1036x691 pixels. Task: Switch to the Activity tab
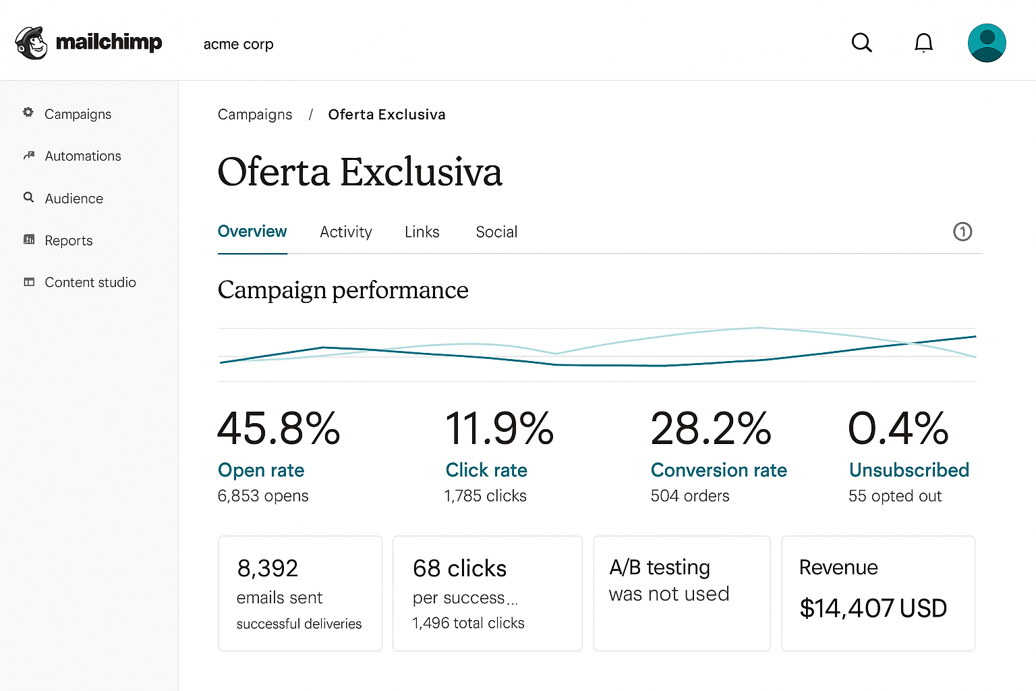(x=345, y=231)
